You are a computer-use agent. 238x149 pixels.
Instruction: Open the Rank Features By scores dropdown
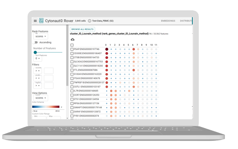tap(41, 36)
